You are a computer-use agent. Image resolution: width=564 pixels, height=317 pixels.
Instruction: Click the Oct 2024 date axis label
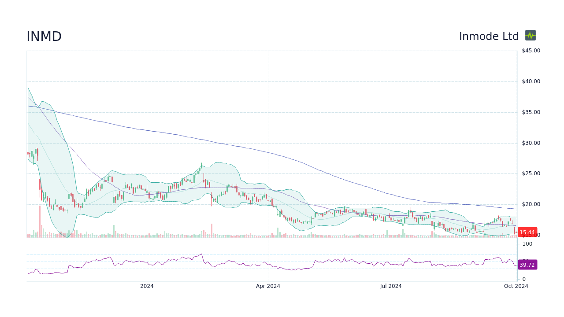pyautogui.click(x=516, y=286)
